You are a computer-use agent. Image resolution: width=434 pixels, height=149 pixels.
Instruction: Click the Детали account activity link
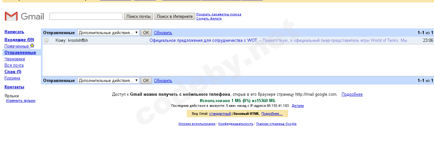298,106
